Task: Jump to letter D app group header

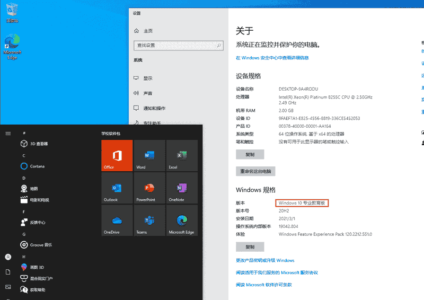Action: pos(24,178)
